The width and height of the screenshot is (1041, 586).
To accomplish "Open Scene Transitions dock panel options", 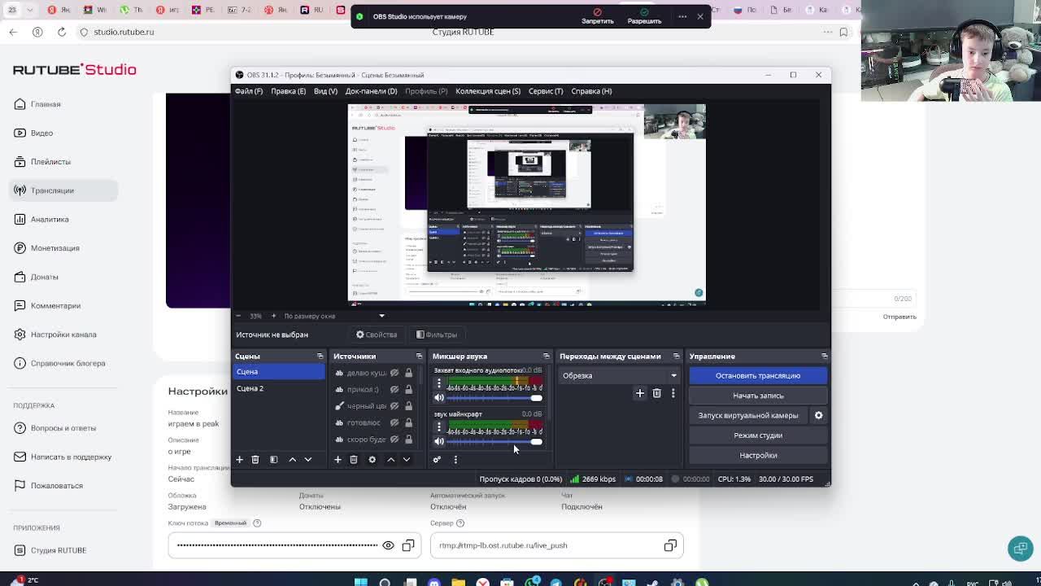I will (676, 356).
